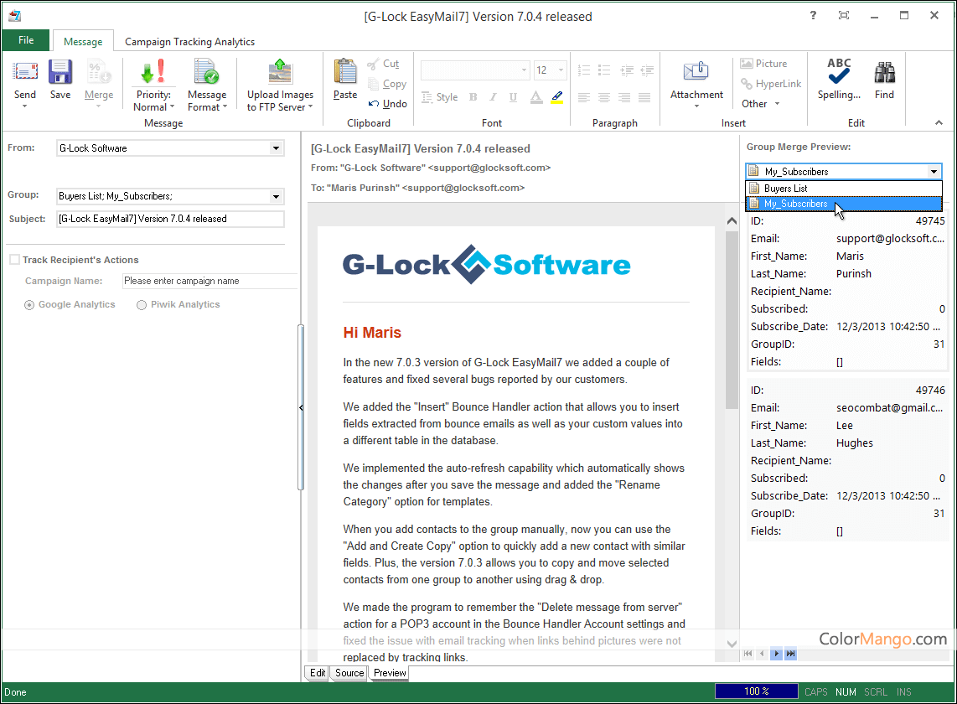Click the text highlight color button
This screenshot has width=957, height=704.
pos(556,97)
